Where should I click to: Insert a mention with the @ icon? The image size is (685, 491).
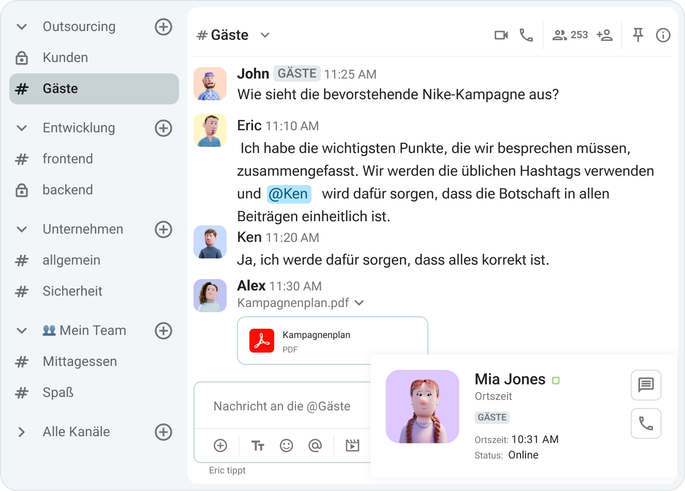click(x=315, y=446)
